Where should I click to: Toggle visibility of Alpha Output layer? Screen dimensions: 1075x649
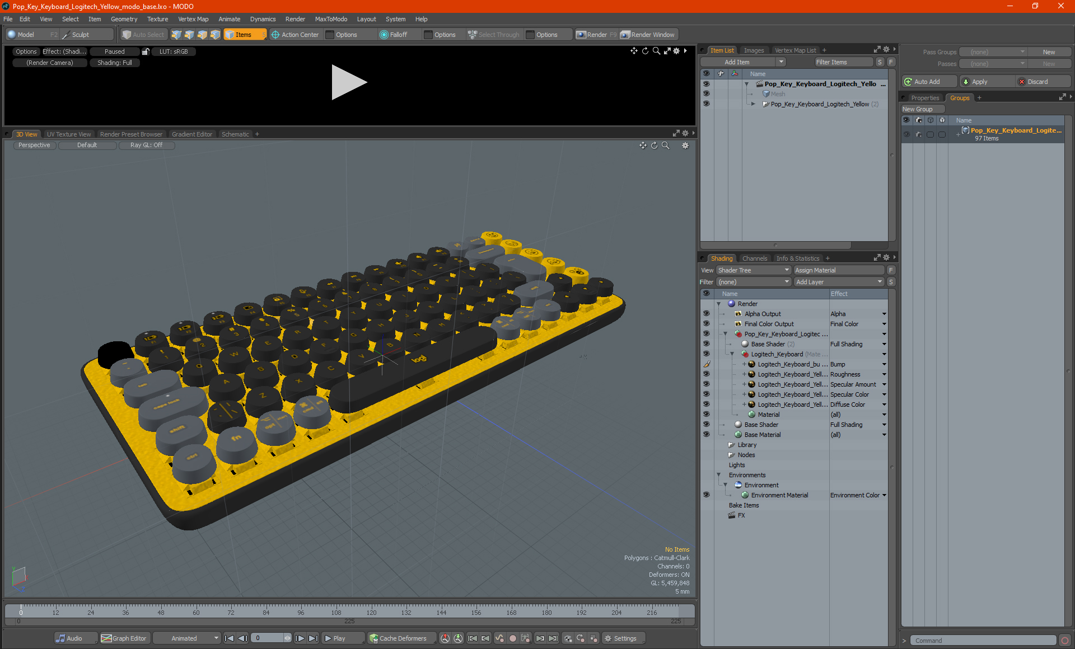706,314
